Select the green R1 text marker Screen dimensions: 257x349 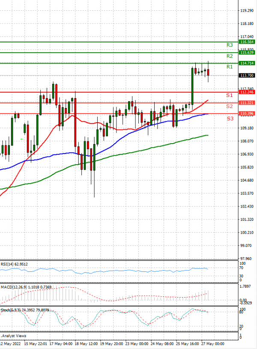point(230,67)
